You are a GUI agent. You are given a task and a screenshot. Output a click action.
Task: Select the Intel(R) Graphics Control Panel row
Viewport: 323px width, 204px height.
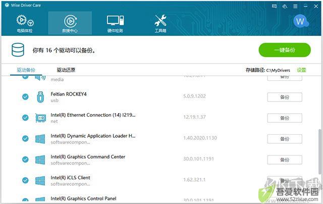(83, 198)
